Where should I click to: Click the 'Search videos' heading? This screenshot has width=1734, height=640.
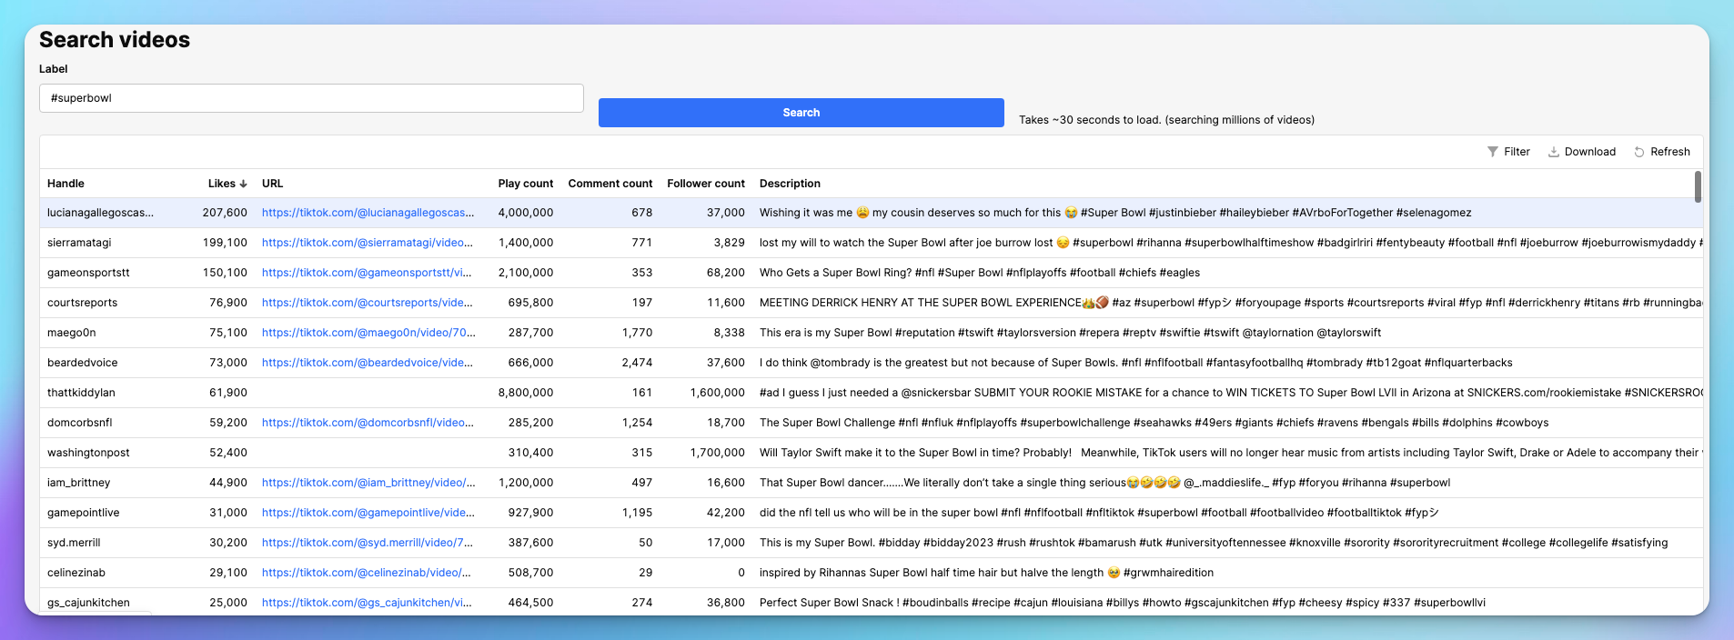coord(115,40)
